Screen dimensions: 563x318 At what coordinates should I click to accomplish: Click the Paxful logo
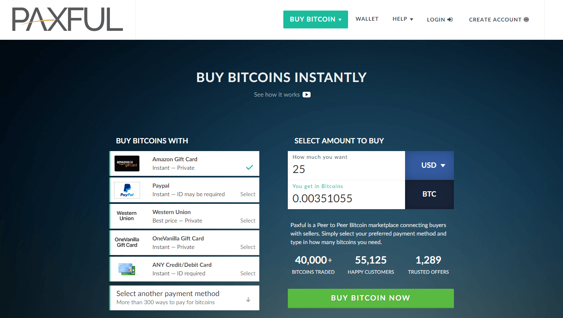pos(67,19)
